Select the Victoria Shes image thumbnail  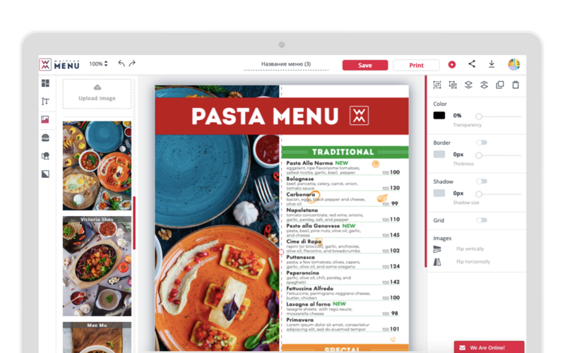tap(97, 266)
